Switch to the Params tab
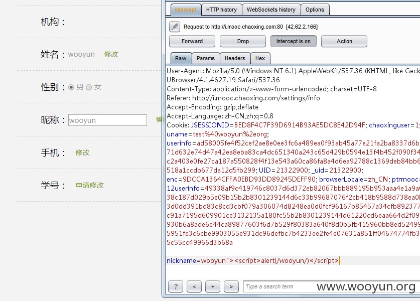 (206, 58)
